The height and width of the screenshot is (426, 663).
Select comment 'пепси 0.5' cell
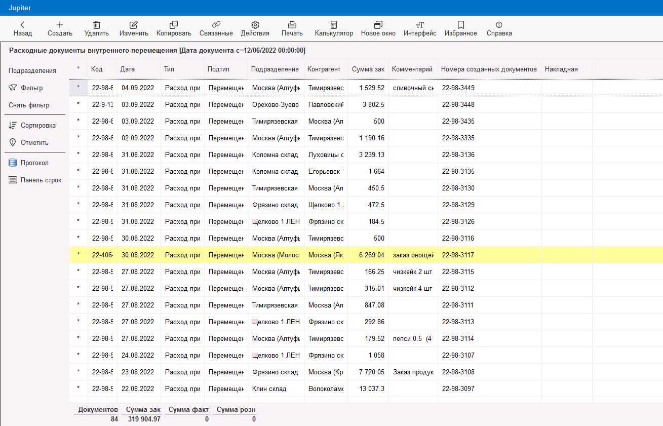click(x=413, y=338)
